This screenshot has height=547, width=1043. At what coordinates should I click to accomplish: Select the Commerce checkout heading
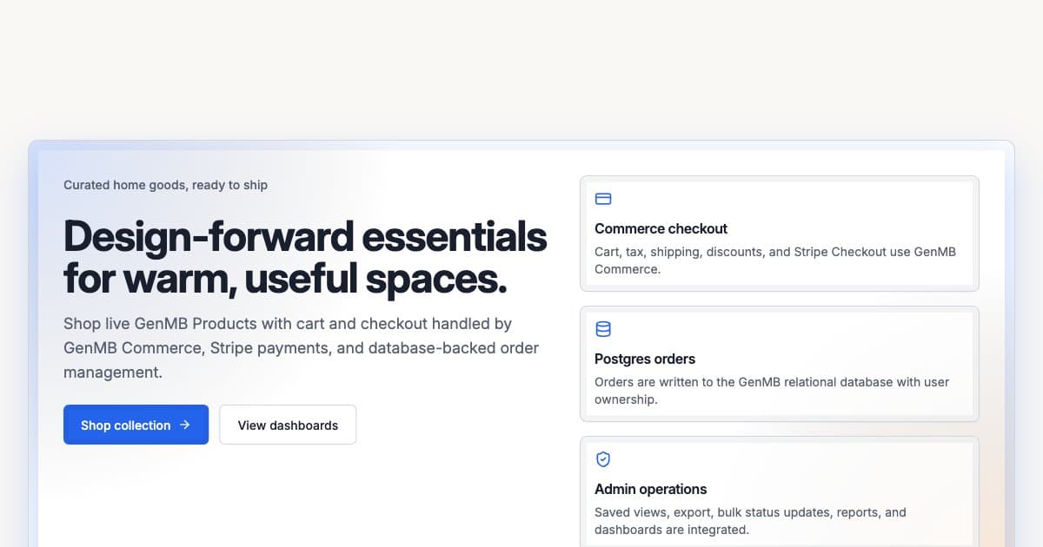pos(661,228)
